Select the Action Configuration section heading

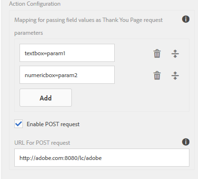click(35, 4)
